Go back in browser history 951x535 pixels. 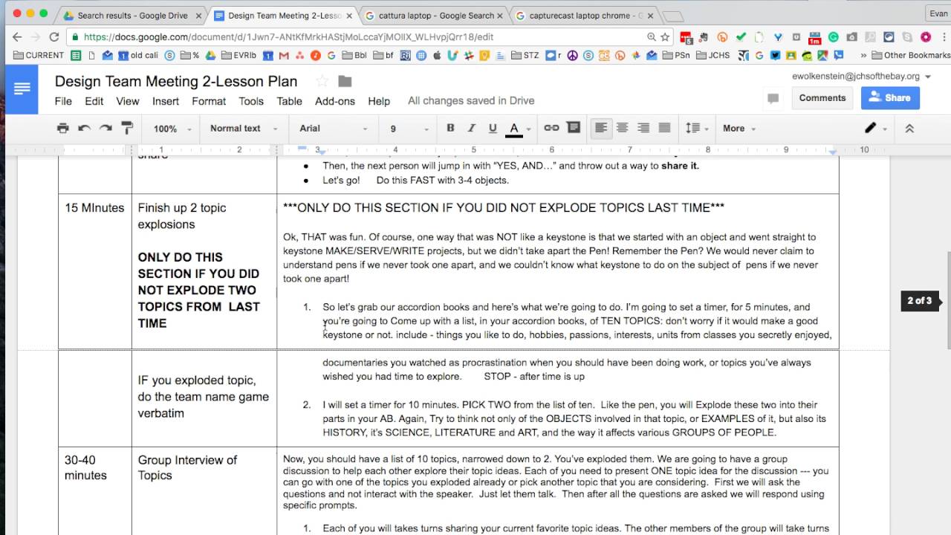coord(16,37)
